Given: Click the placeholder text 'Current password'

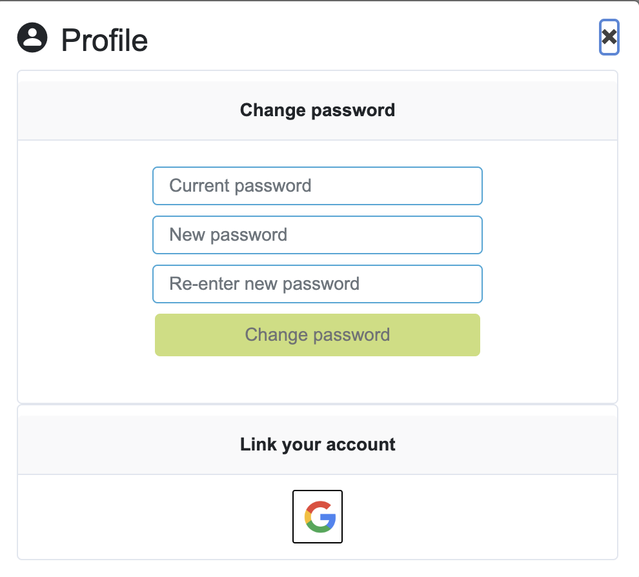Looking at the screenshot, I should click(240, 186).
